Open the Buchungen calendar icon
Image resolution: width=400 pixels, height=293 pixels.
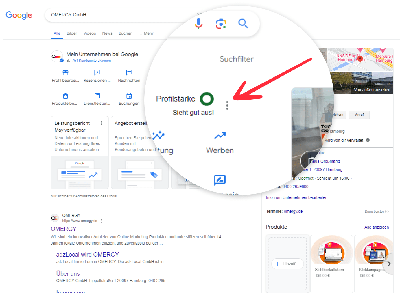(129, 96)
